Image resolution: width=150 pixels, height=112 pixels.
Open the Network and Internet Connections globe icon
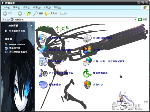43,50
